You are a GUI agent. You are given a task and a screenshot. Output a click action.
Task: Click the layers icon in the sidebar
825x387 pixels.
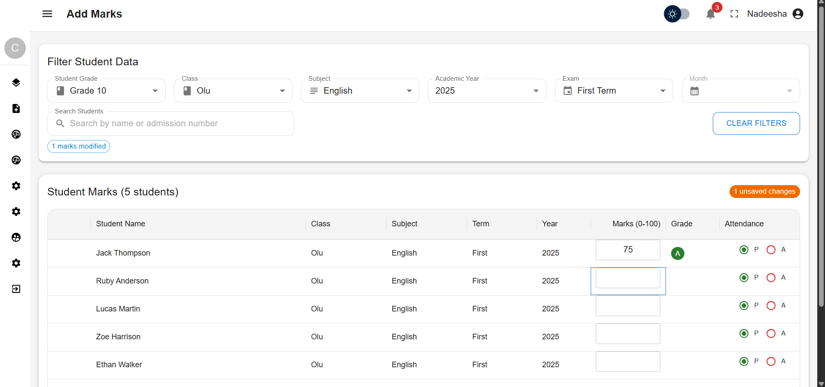pyautogui.click(x=16, y=82)
